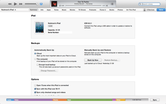Screen dimensions: 166x104
Task: Open the Podcasts tab
Action: [92, 10]
